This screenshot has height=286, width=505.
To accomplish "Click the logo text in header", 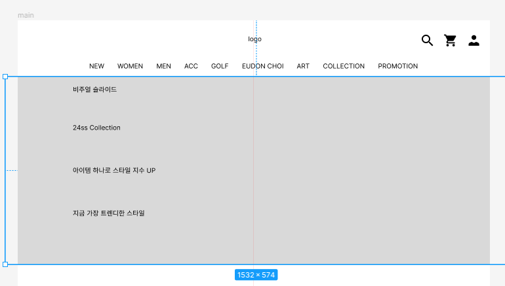I will point(254,39).
